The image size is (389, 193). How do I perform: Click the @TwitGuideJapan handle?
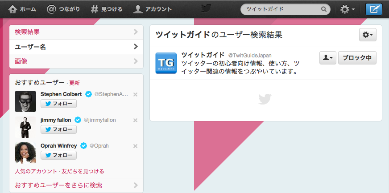pos(250,56)
